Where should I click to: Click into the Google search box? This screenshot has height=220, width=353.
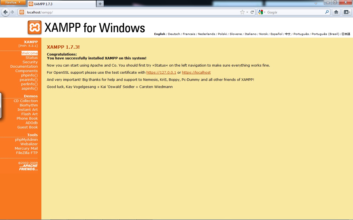pyautogui.click(x=295, y=12)
